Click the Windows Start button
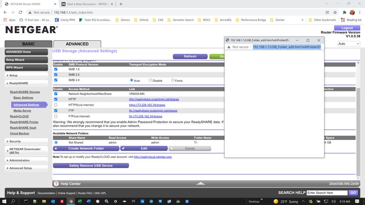The image size is (365, 205). [x=4, y=201]
